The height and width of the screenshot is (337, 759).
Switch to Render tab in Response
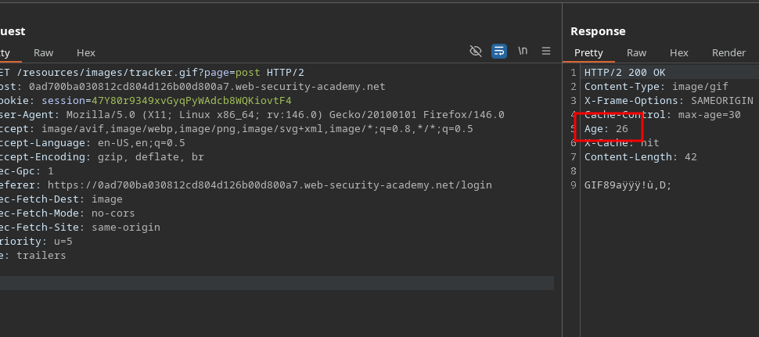pyautogui.click(x=728, y=52)
